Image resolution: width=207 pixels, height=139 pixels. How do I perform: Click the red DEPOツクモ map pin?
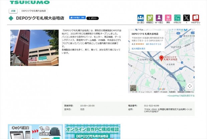[x=161, y=58]
